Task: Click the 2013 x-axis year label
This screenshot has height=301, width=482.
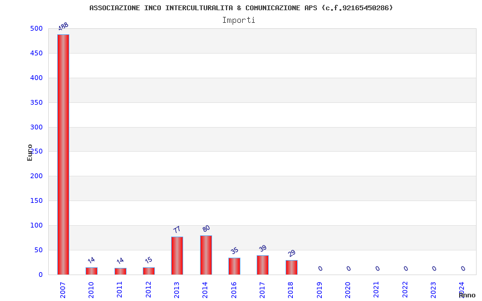Action: 177,290
